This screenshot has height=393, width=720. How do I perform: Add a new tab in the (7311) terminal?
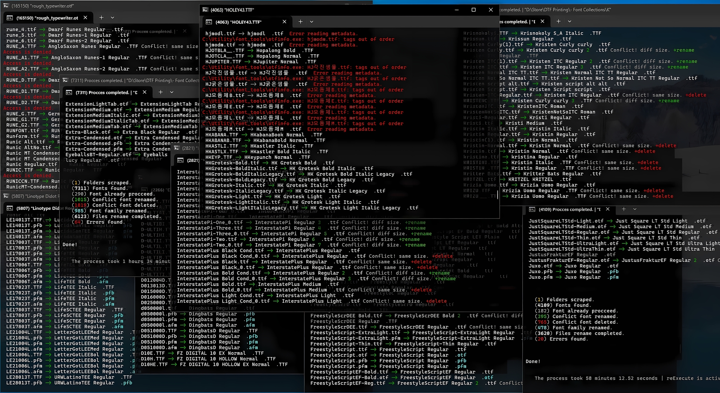[160, 92]
